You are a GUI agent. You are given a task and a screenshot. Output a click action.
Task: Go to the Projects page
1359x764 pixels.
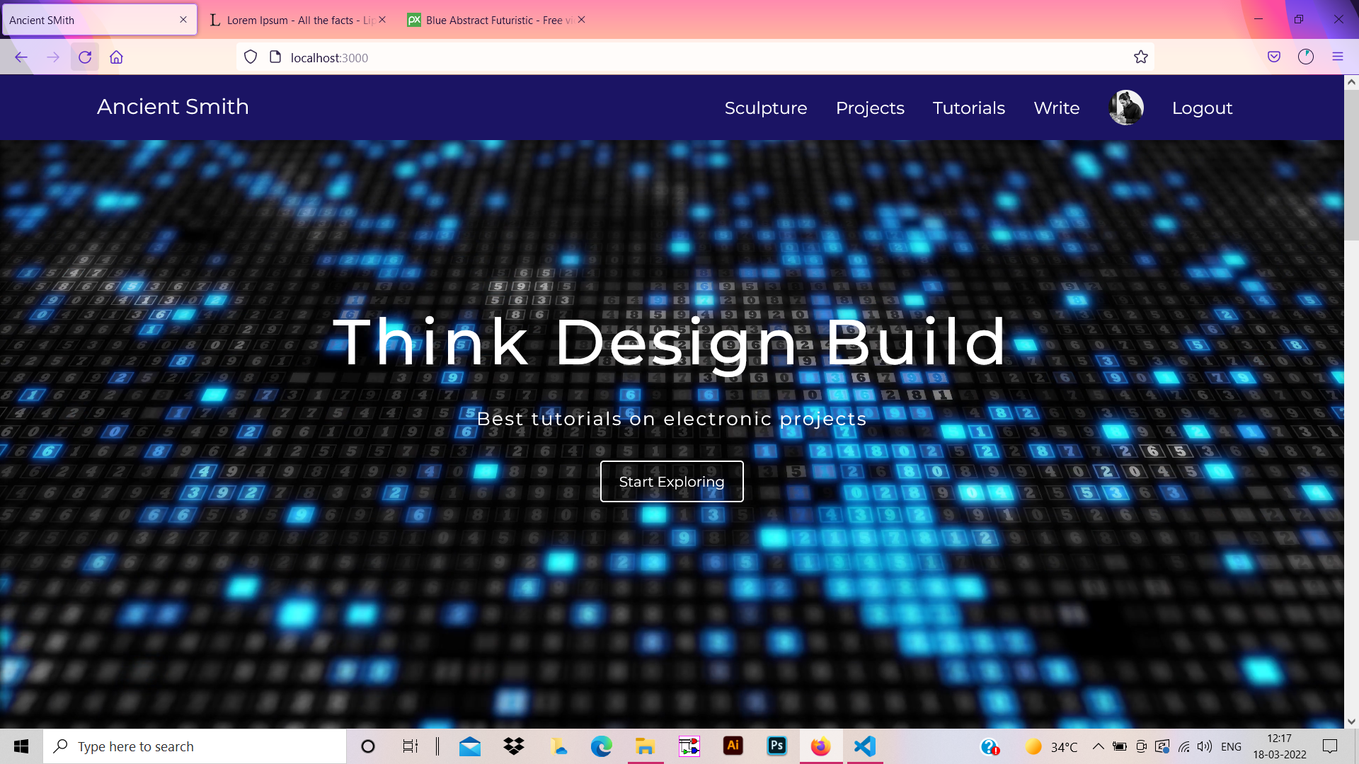(870, 108)
